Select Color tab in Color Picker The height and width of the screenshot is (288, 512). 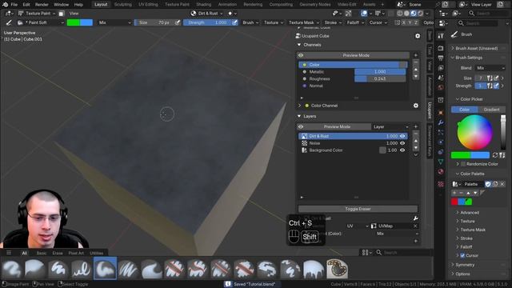tap(464, 110)
